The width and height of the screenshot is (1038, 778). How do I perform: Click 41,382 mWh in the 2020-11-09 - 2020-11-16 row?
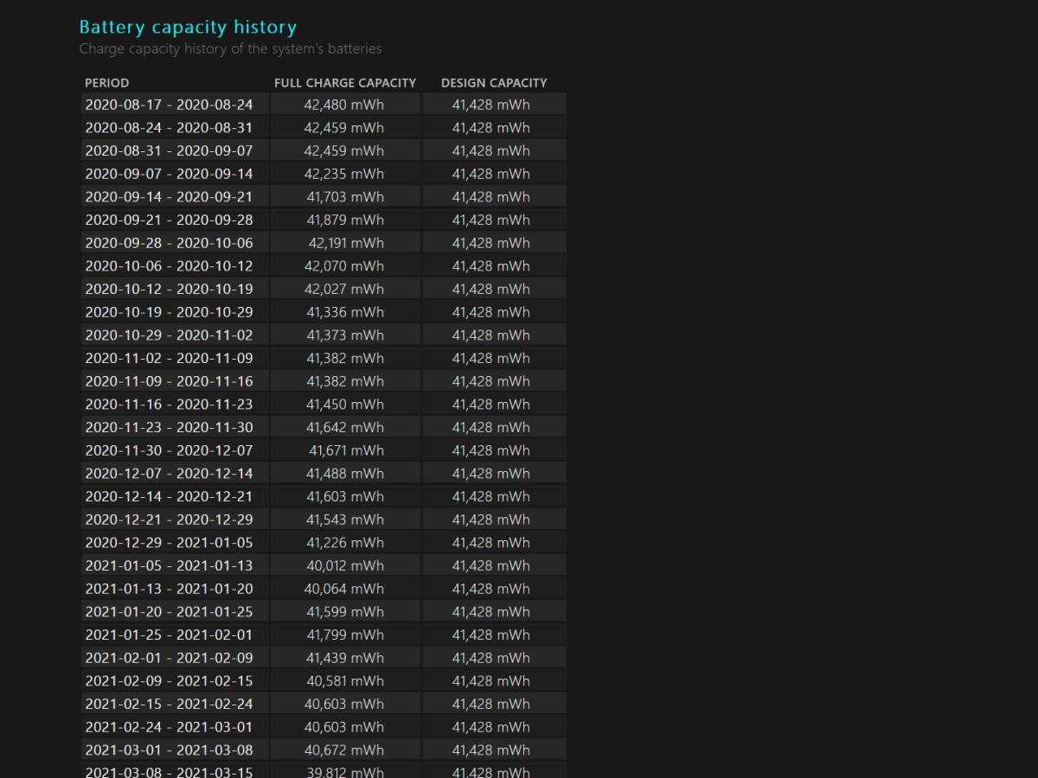pos(345,381)
